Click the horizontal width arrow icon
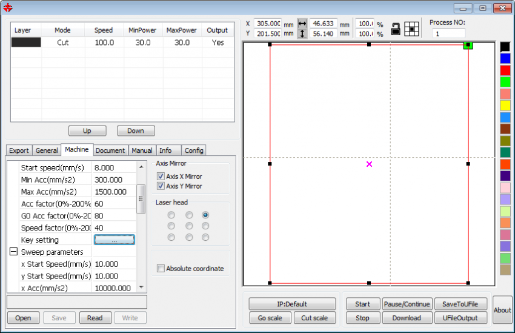Viewport: 515px width, 333px height. [302, 23]
